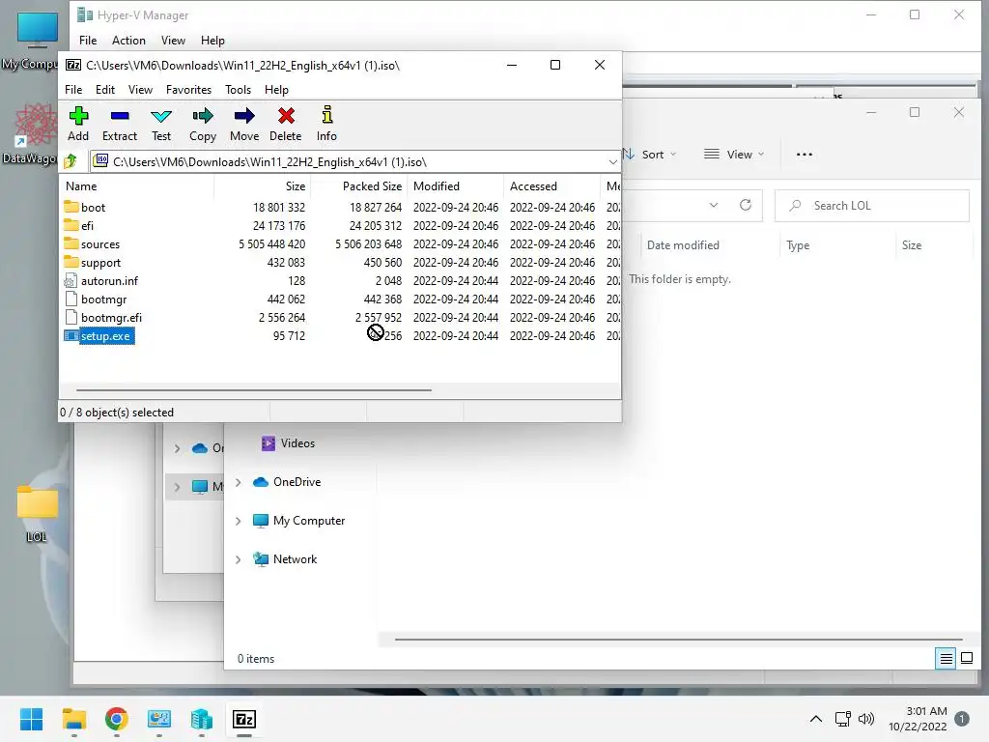Open Hyper-V Manager File menu
The width and height of the screenshot is (989, 742).
tap(88, 41)
